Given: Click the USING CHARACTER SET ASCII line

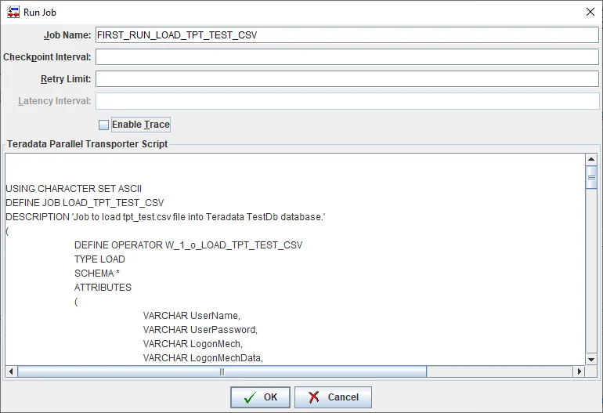Looking at the screenshot, I should (73, 189).
